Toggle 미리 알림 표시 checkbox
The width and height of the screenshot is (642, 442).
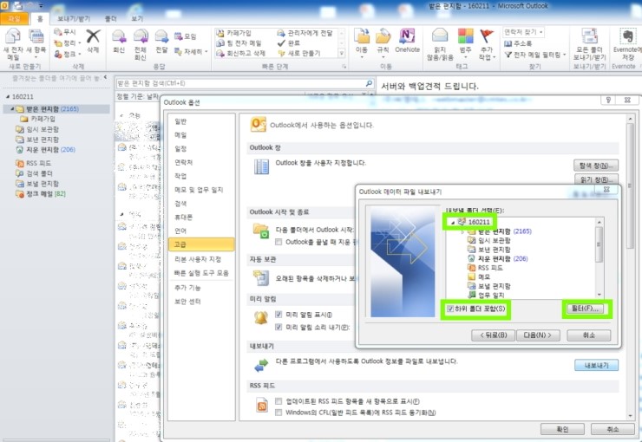pos(278,315)
